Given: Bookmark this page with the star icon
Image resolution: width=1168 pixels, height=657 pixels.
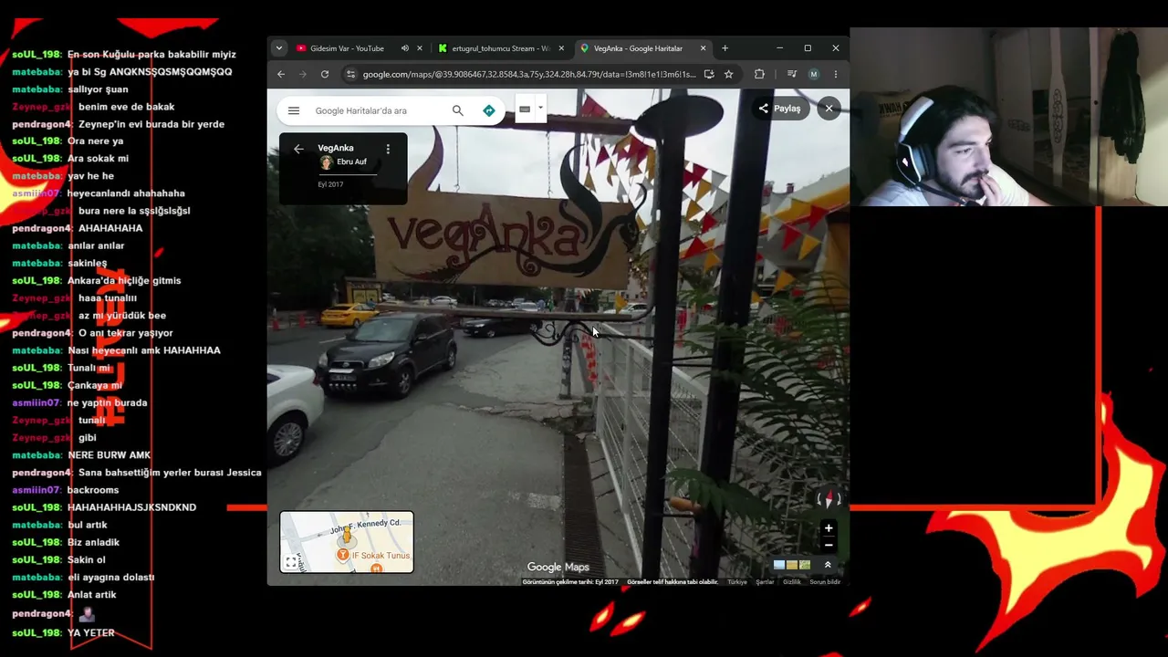Looking at the screenshot, I should pyautogui.click(x=728, y=75).
